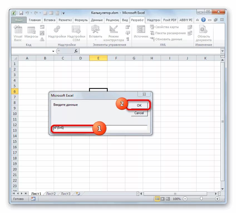The height and width of the screenshot is (213, 236).
Task: Open the Undo history dropdown arrow
Action: 31,13
